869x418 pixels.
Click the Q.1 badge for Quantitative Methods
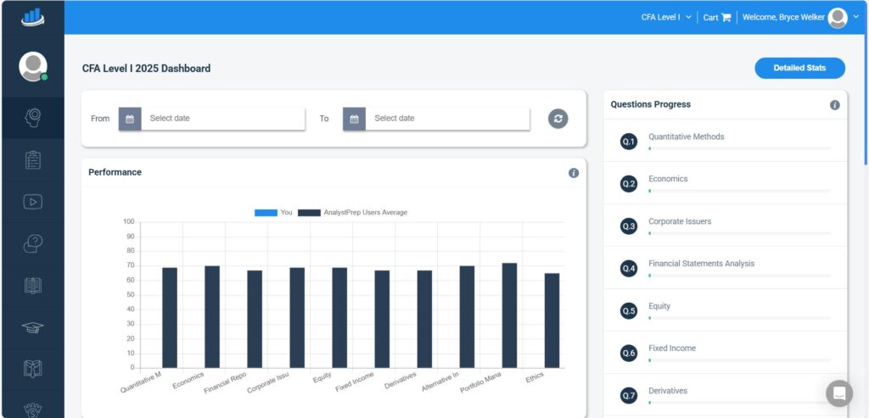629,142
